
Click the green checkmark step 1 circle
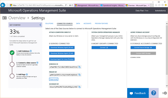(12, 53)
